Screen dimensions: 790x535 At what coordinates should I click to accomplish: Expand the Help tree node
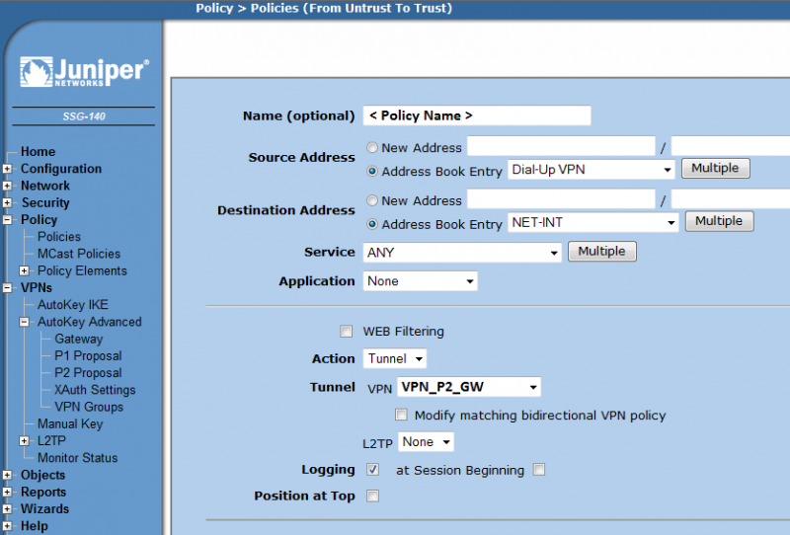point(7,526)
